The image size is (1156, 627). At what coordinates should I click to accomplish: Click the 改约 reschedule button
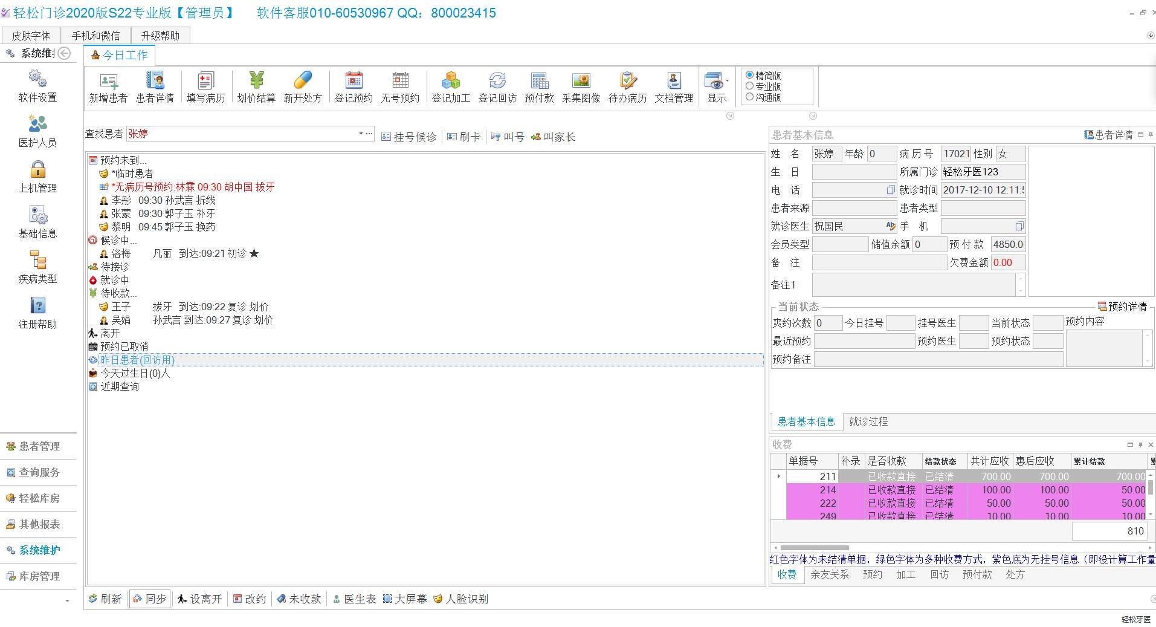point(250,599)
